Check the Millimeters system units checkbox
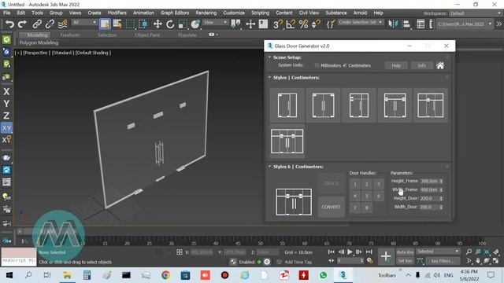 coord(317,65)
